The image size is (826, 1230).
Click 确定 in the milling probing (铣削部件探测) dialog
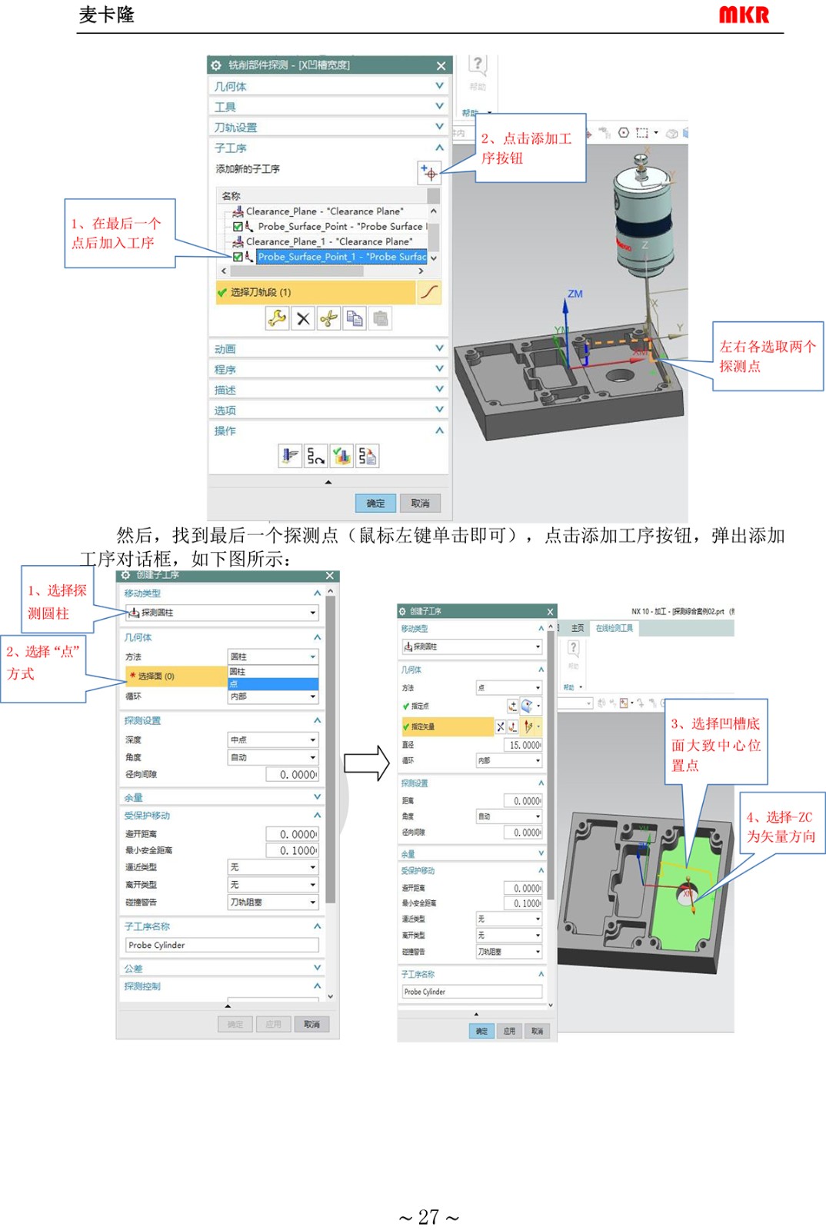375,504
